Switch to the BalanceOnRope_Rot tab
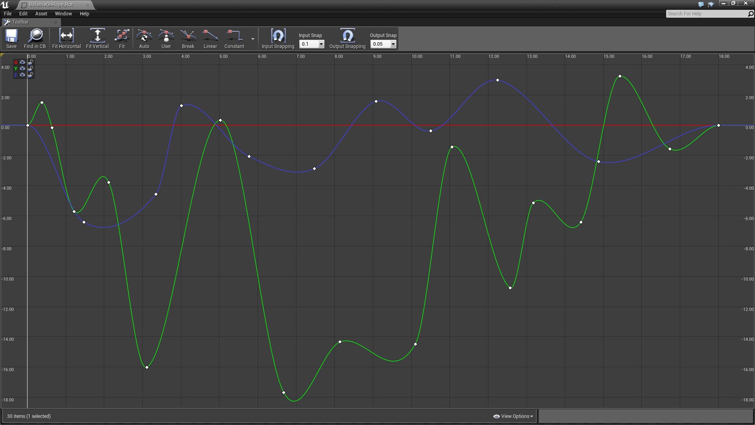This screenshot has height=425, width=755. (x=51, y=5)
